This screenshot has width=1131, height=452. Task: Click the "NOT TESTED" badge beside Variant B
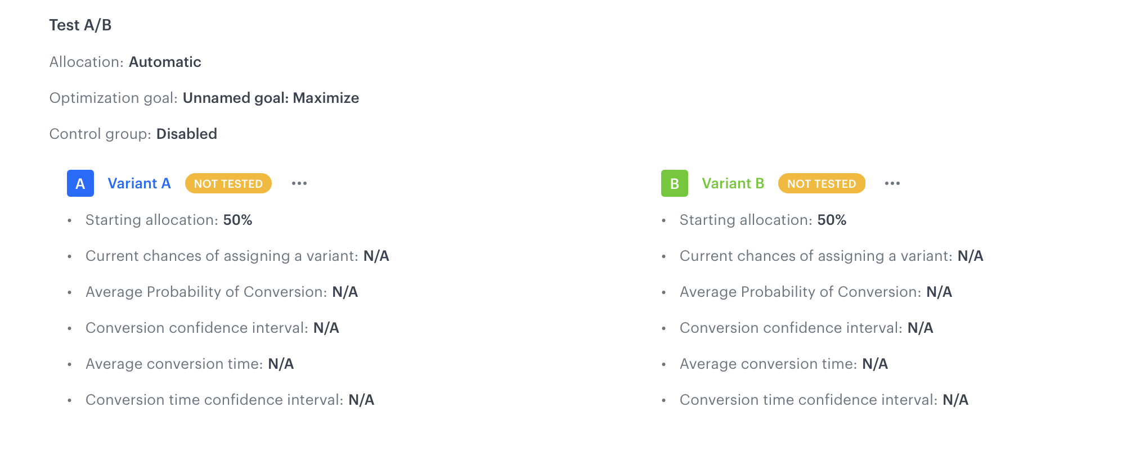[822, 183]
